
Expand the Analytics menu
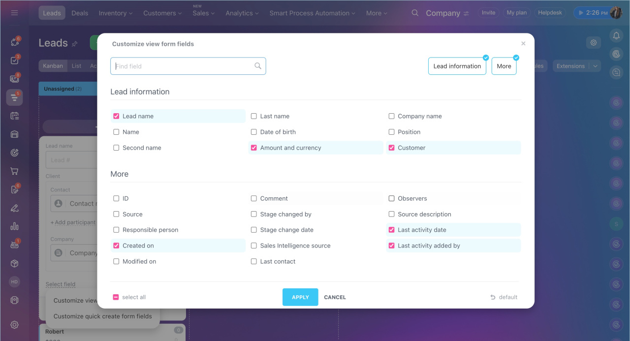(x=242, y=13)
